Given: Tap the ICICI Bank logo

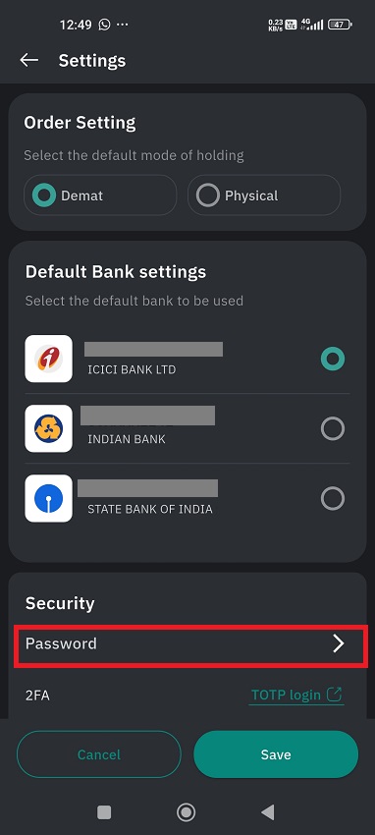Looking at the screenshot, I should click(x=48, y=359).
